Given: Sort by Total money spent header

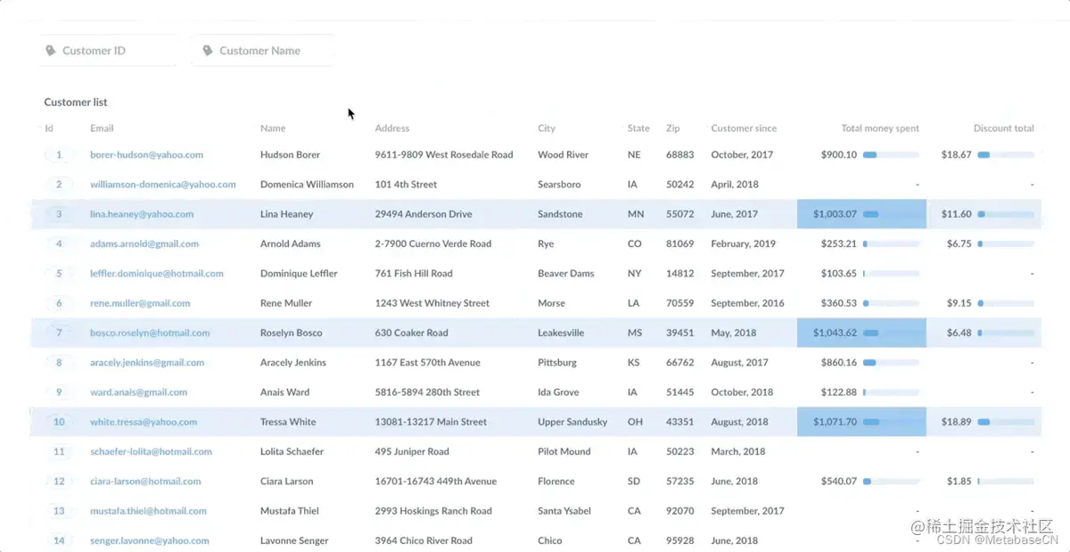Looking at the screenshot, I should pos(880,128).
